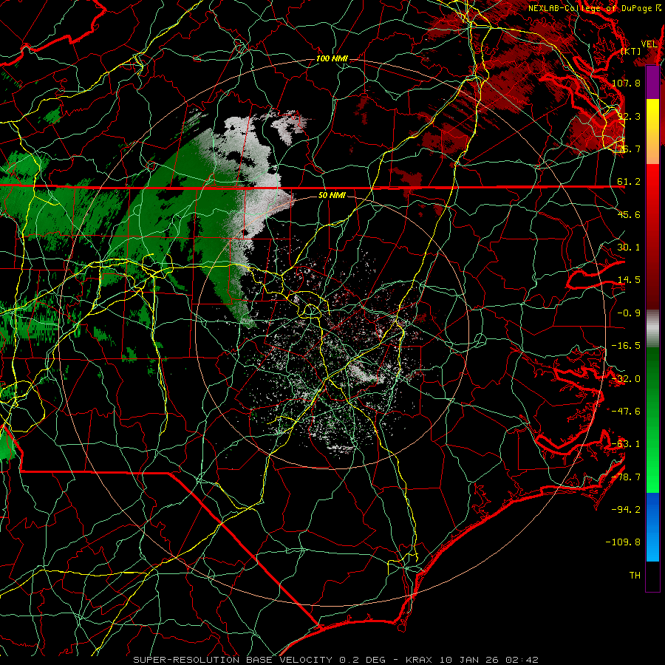The width and height of the screenshot is (665, 665).
Task: Select the -32.0 velocity scale value
Action: [626, 379]
